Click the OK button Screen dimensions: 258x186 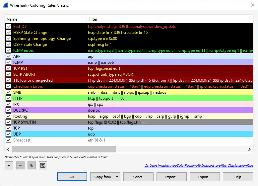[x=72, y=177]
